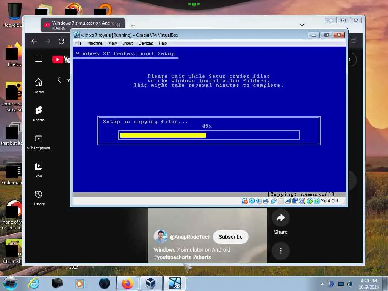The height and width of the screenshot is (291, 388).
Task: Click the VirtualBox window title bar icon
Action: tap(77, 35)
